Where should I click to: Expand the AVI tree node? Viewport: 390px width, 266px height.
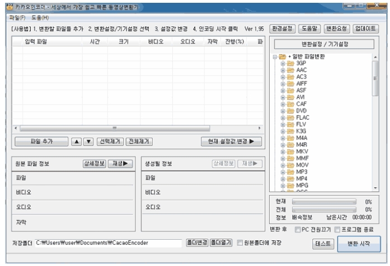(x=283, y=98)
